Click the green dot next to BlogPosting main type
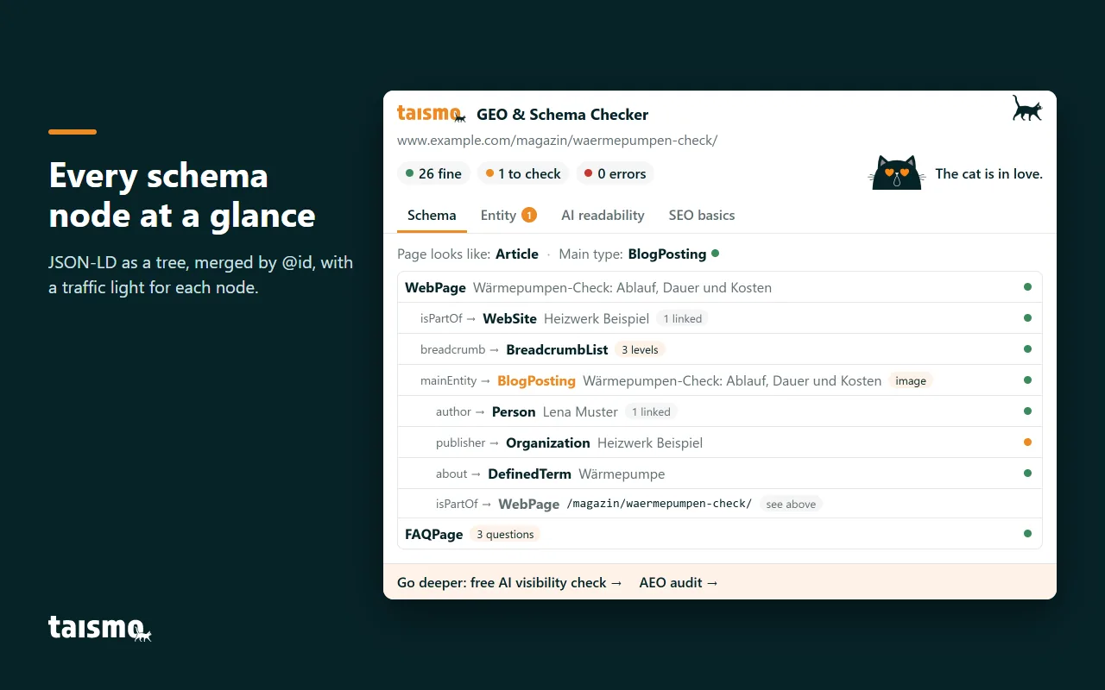 coord(715,254)
